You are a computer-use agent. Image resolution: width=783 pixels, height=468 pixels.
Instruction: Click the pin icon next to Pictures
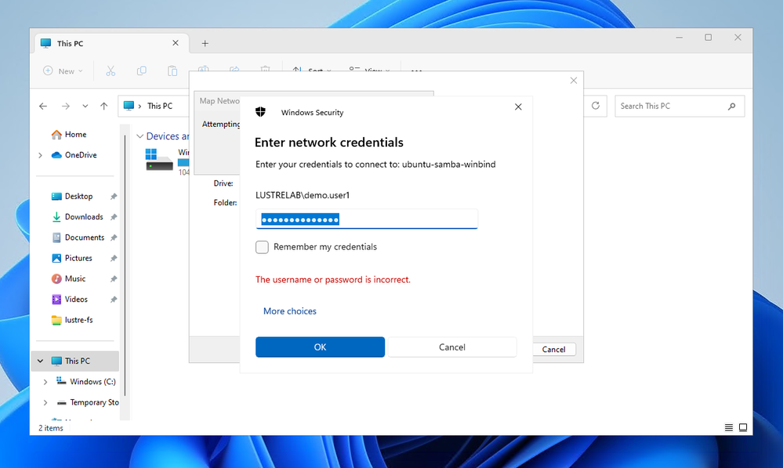point(114,258)
